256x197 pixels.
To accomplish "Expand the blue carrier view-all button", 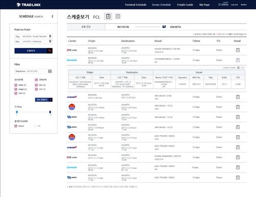I will [44, 100].
